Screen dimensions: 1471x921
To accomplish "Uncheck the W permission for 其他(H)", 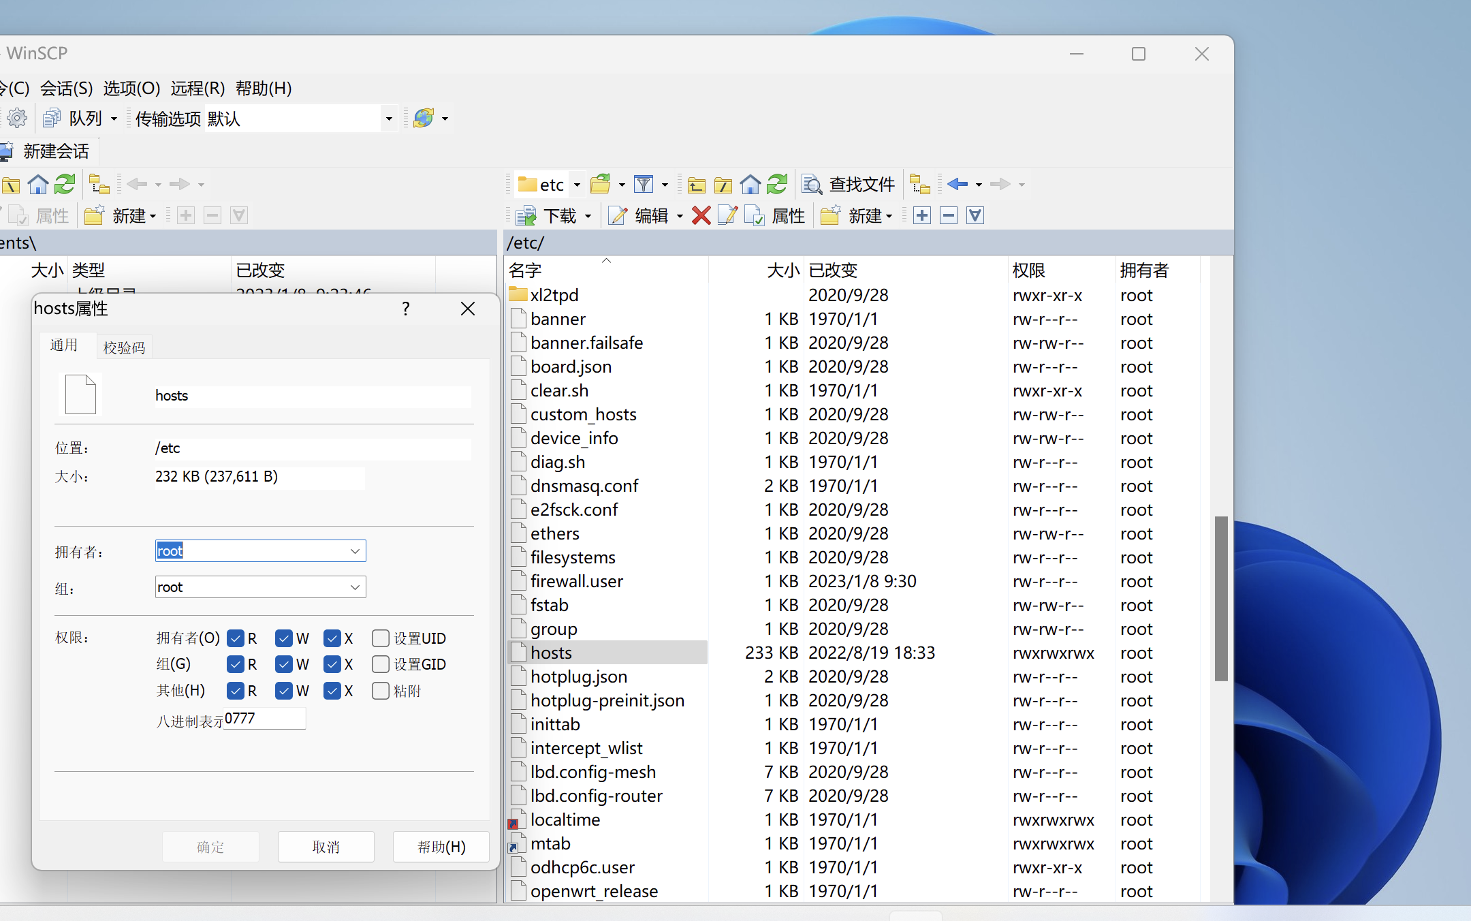I will [x=285, y=691].
